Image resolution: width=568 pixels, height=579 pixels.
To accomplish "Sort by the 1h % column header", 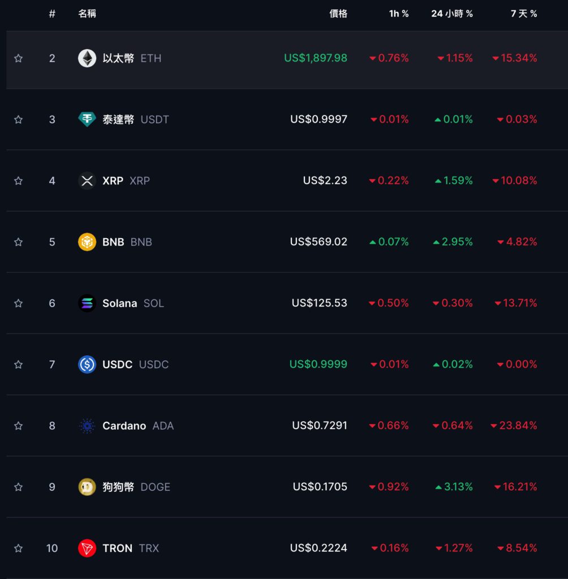I will point(399,14).
